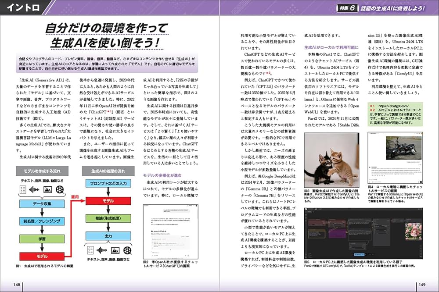Click the purple CLIP Text Encode node in ComfyUI
The image size is (439, 292).
click(337, 233)
